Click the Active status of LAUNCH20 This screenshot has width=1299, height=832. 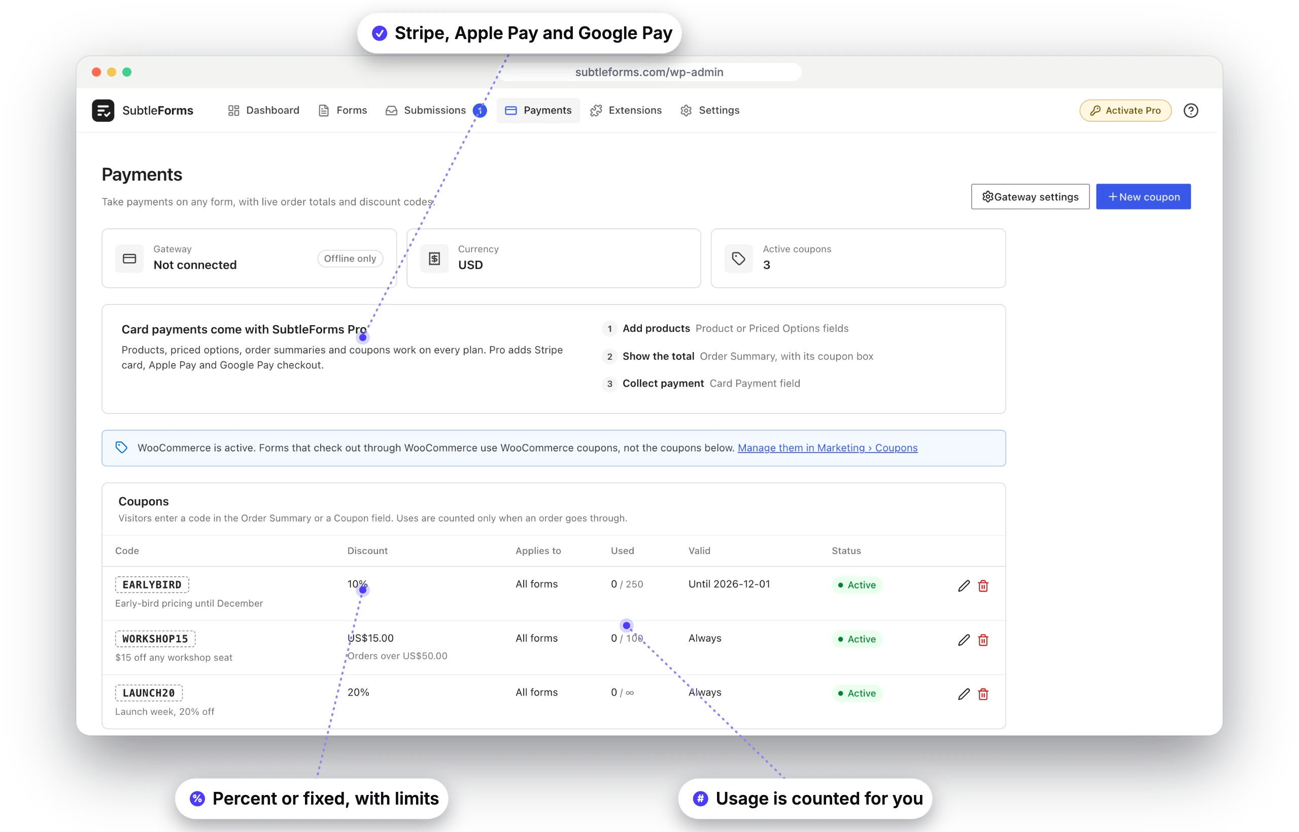click(x=857, y=692)
